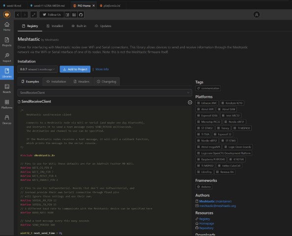Screen dimensions: 292x236
Task: Click the Nordic nRF51 platform tag
Action: tap(234, 122)
